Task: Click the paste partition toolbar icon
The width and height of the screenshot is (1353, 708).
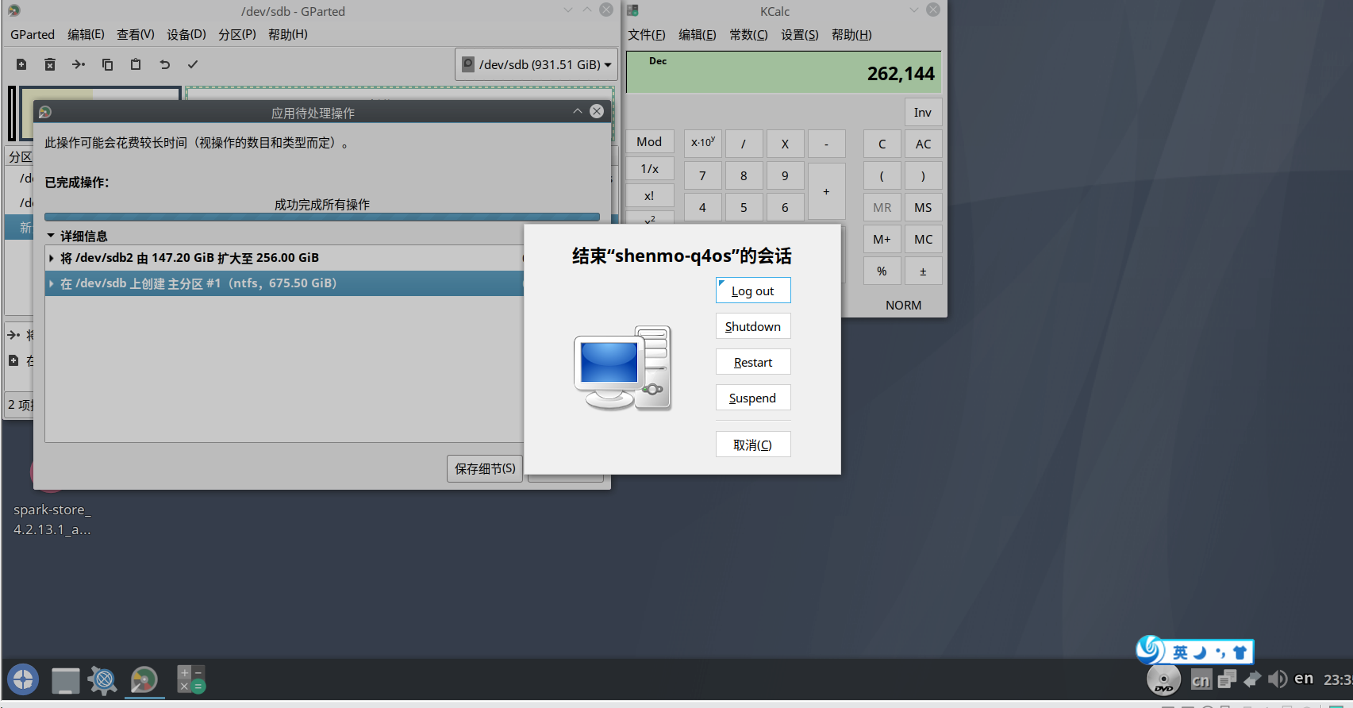Action: coord(136,64)
